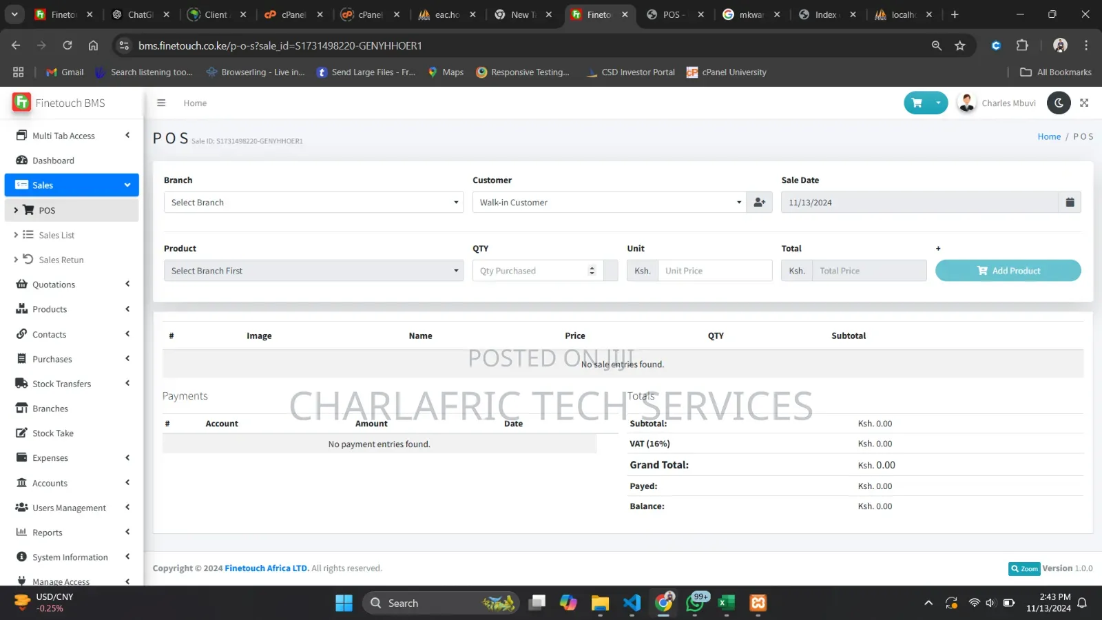The height and width of the screenshot is (620, 1102).
Task: Click the Windows taskbar Search box
Action: [x=441, y=603]
